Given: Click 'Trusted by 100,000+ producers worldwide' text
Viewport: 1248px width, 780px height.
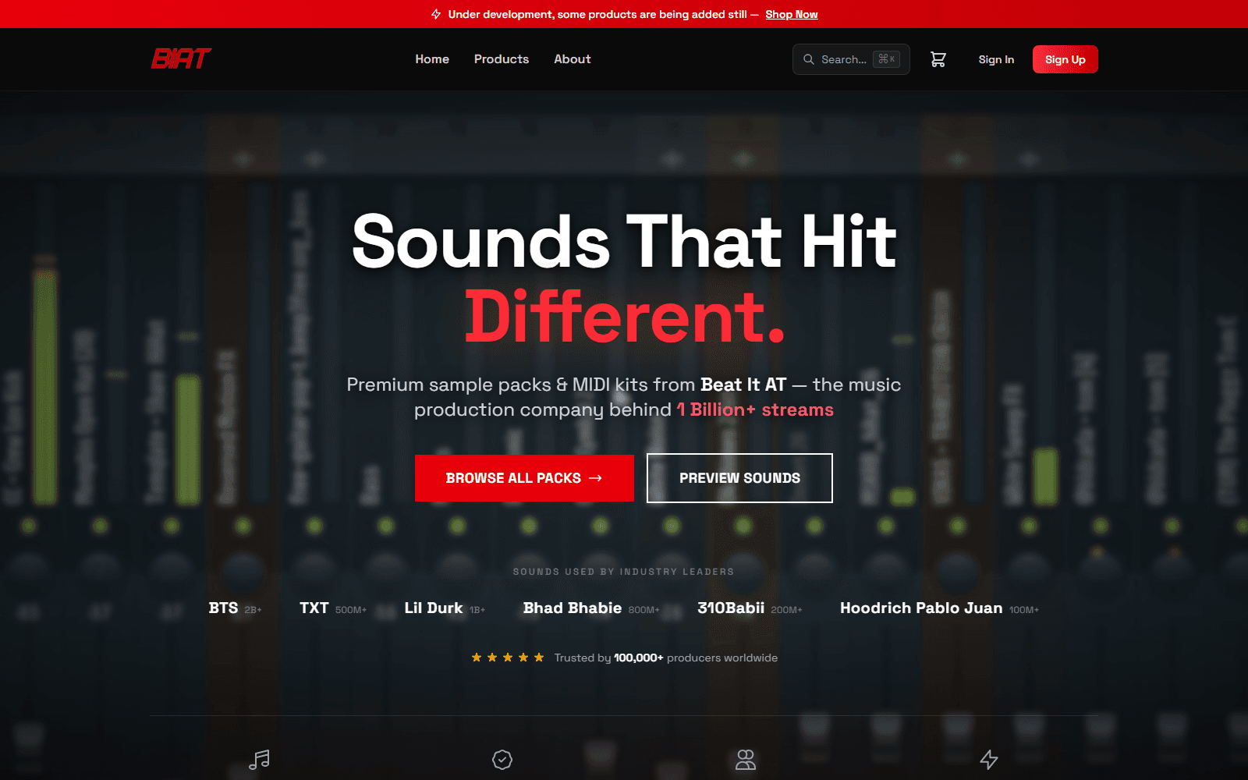Looking at the screenshot, I should click(x=666, y=658).
